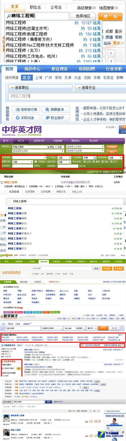
Task: Open the 网络管理工程师 job title
Action: (x=18, y=416)
